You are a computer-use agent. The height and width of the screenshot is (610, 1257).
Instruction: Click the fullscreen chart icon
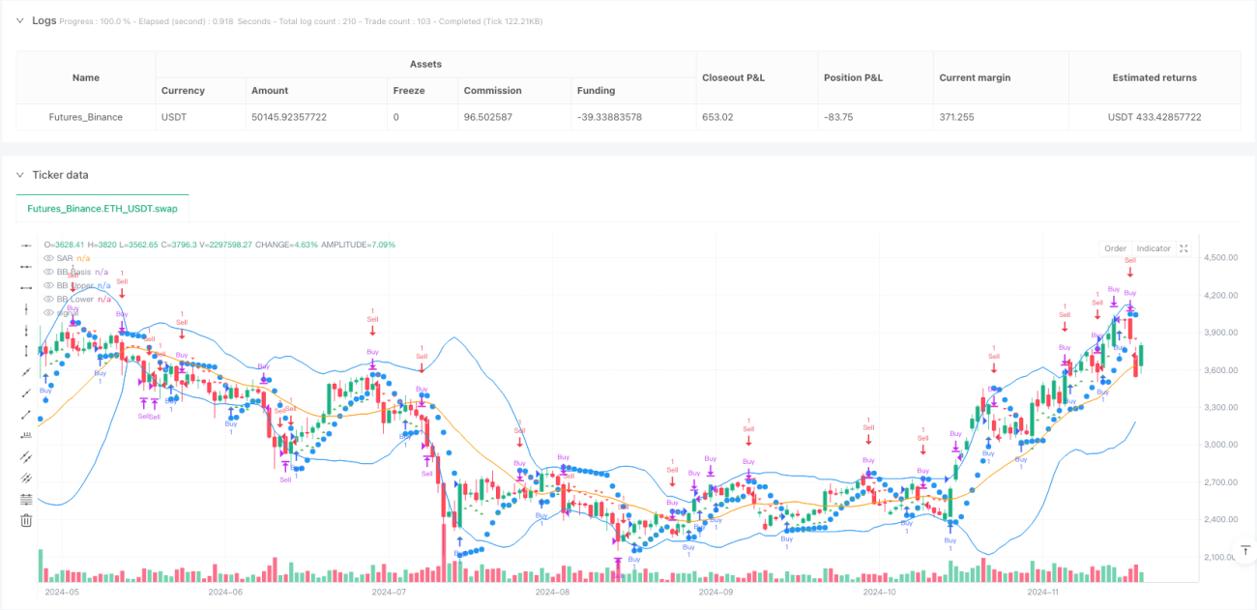click(x=1184, y=248)
